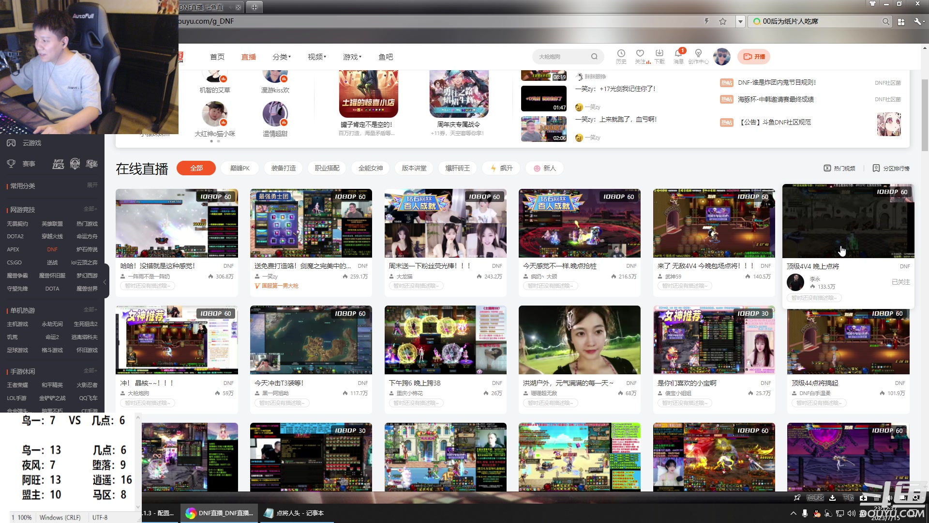
Task: Open the 热门视频 link icon
Action: [x=827, y=168]
